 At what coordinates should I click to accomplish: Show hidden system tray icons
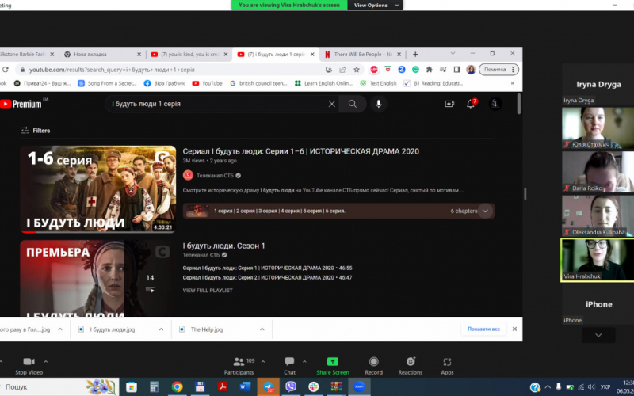[548, 387]
